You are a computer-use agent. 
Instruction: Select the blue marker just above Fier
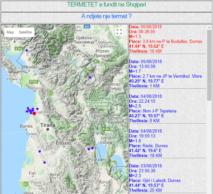pos(45,162)
